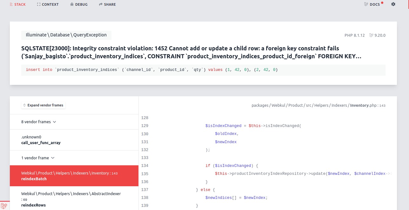Toggle Expand vendor frames
Screen dimensions: 409x210
click(43, 105)
